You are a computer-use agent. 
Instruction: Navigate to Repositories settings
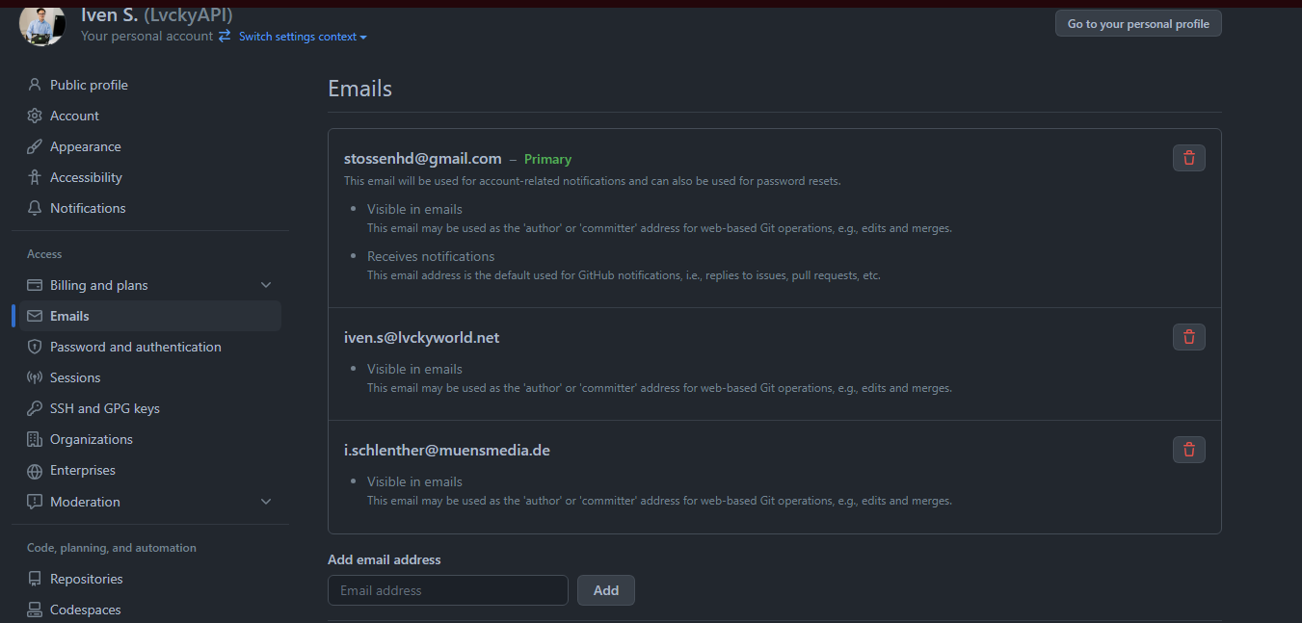click(86, 579)
